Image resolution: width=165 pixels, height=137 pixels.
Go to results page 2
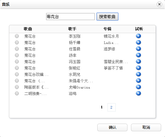pos(111,107)
